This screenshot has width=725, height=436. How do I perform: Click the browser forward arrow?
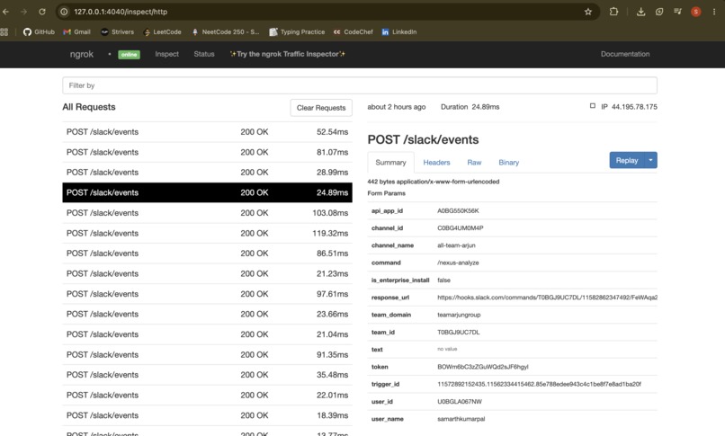pos(23,12)
